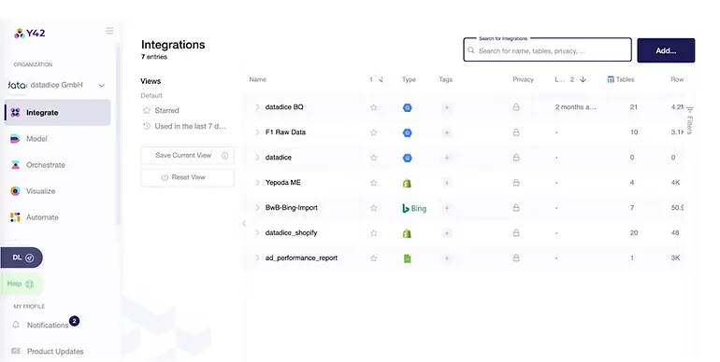Expand the datadice BQ row

(257, 106)
